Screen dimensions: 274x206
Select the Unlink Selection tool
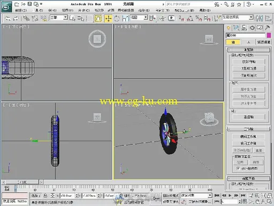[x=35, y=18]
